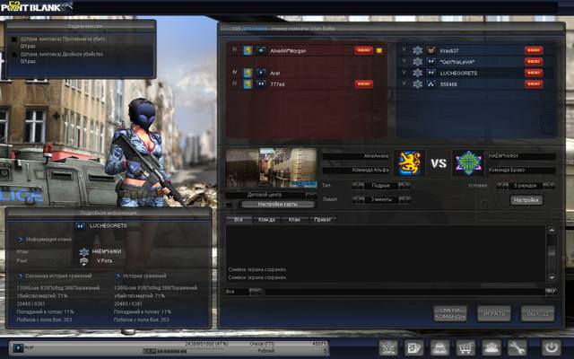Image resolution: width=574 pixels, height=359 pixels.
Task: Click the rank badge next to Kras537
Action: 430,50
